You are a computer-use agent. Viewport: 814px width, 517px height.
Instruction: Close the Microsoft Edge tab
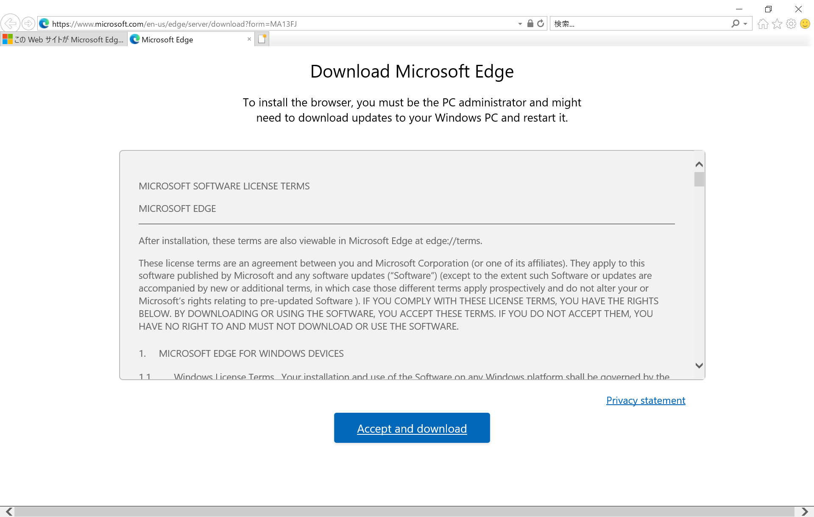pos(249,39)
